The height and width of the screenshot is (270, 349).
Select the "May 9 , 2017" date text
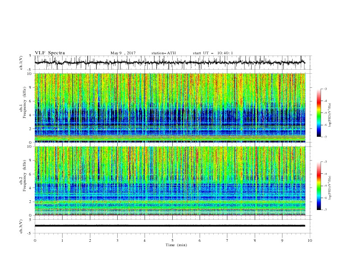(123, 53)
